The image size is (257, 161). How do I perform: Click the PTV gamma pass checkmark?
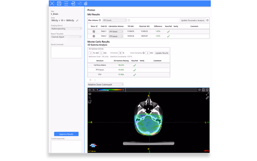pos(134,75)
